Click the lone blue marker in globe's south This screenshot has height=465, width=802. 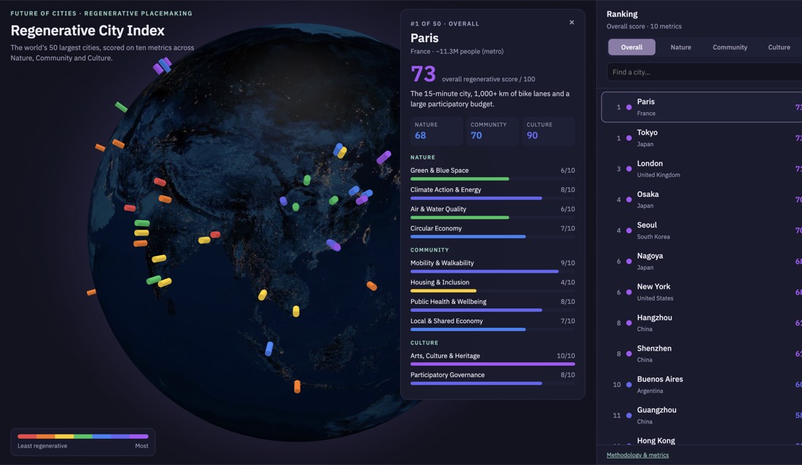coord(269,349)
